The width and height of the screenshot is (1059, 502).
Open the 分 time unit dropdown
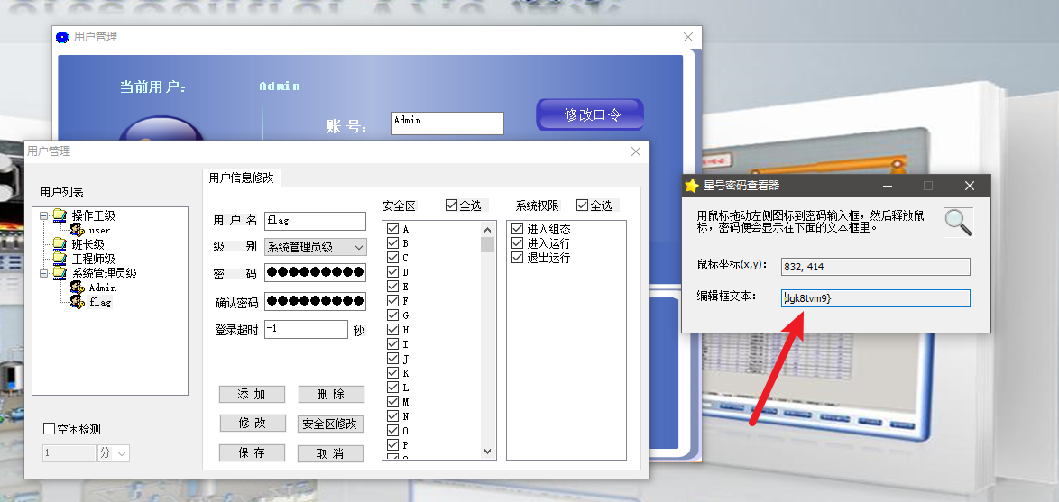(123, 453)
